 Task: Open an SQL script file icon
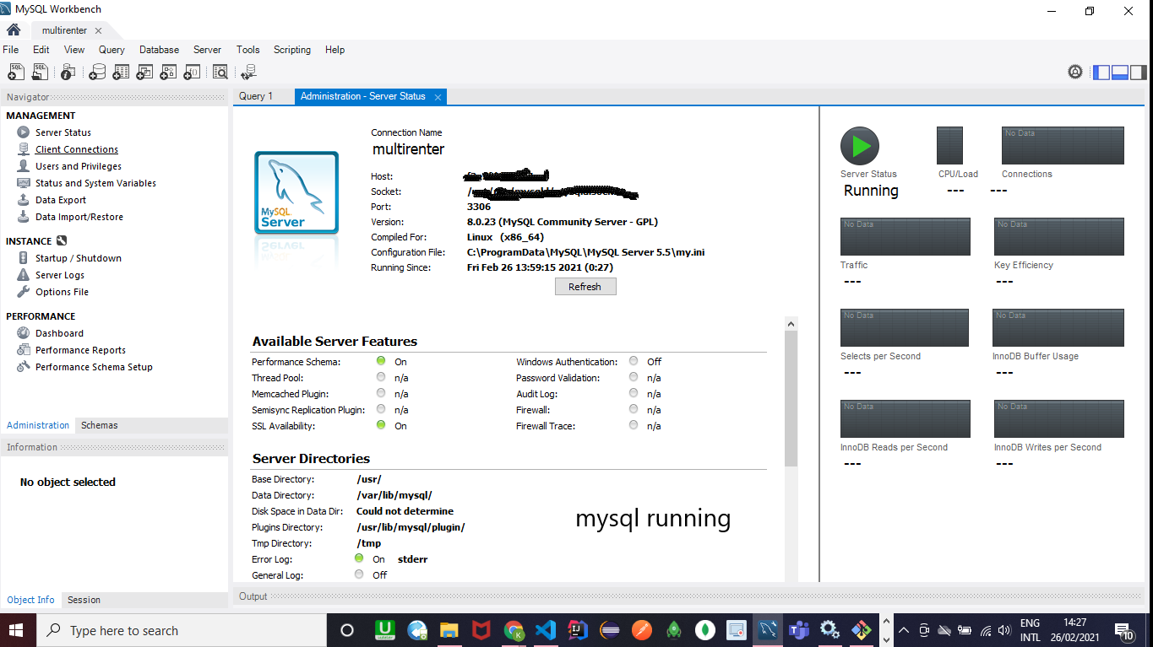(x=41, y=72)
